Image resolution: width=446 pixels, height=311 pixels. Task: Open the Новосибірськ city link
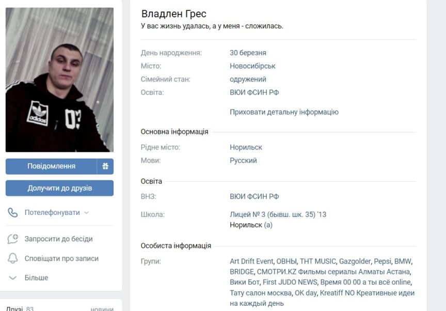click(x=252, y=66)
